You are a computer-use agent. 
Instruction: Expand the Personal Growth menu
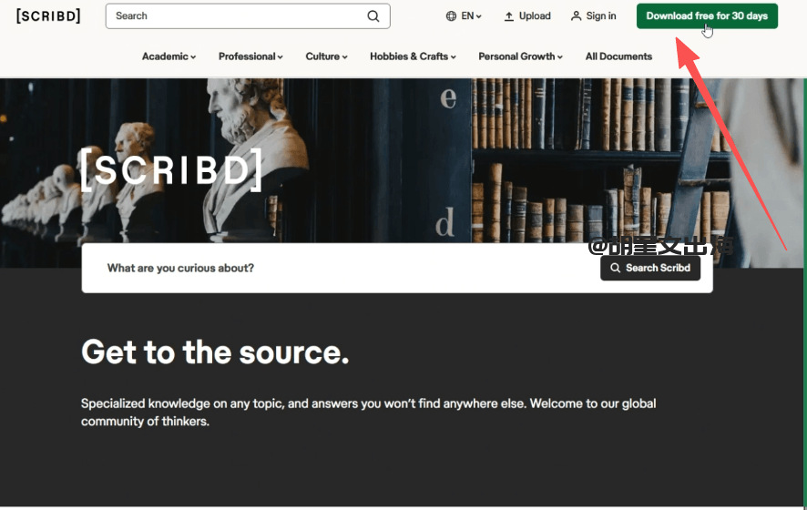pos(520,56)
